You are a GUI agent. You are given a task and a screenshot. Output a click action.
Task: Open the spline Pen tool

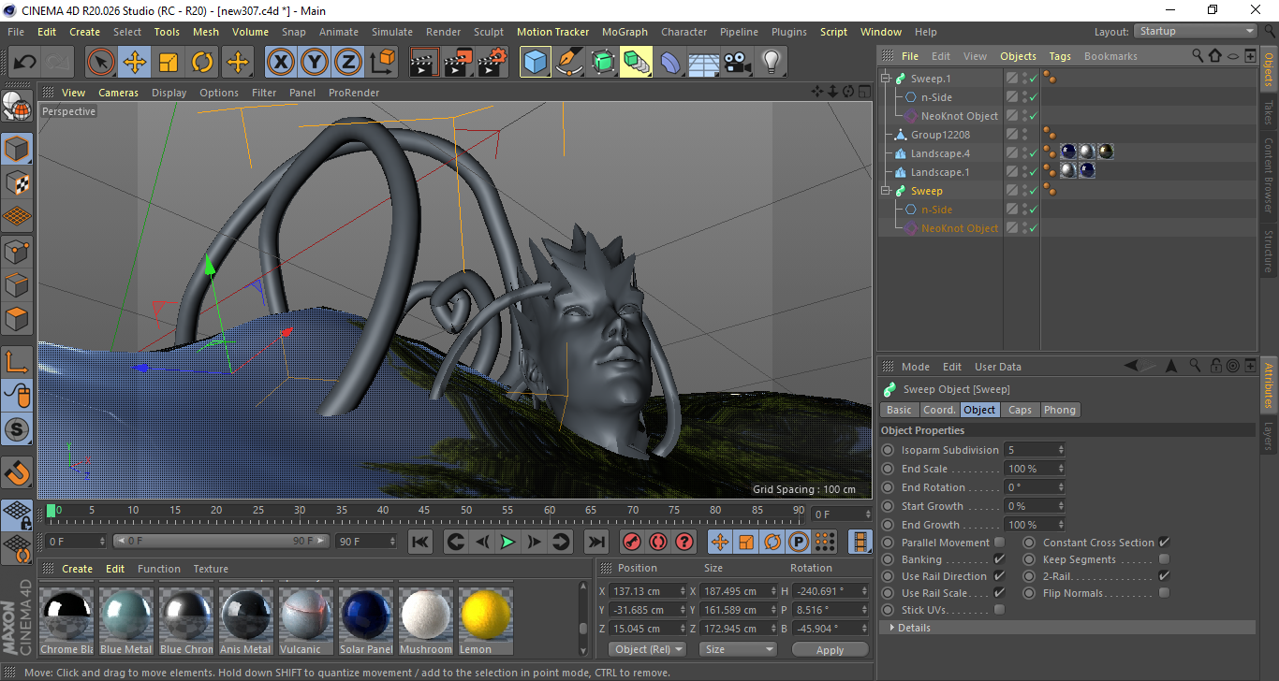568,63
